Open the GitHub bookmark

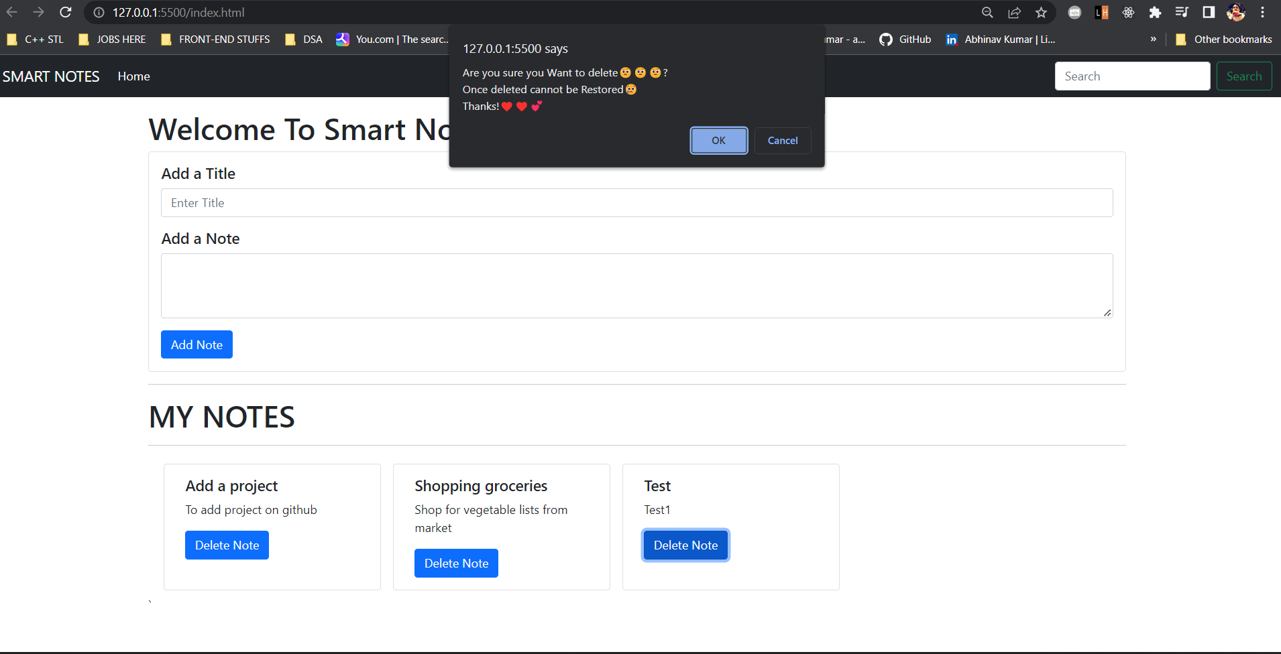905,39
